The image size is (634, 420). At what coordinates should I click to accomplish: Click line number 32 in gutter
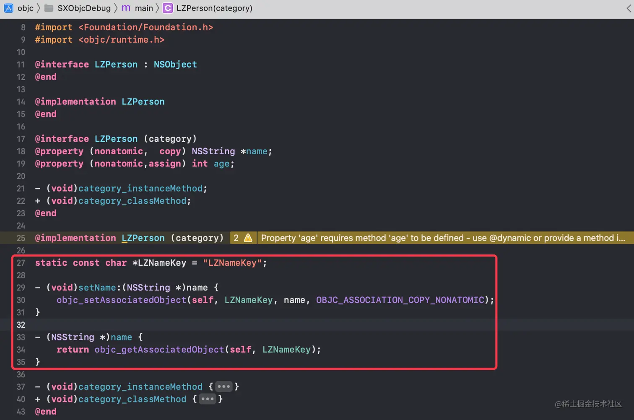[21, 325]
